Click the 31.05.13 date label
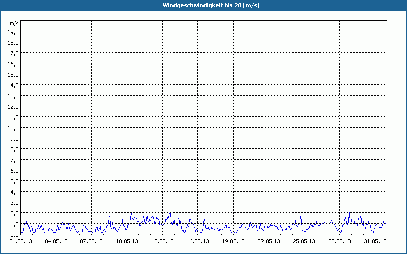Viewport: 407px width, 254px height. tap(375, 241)
